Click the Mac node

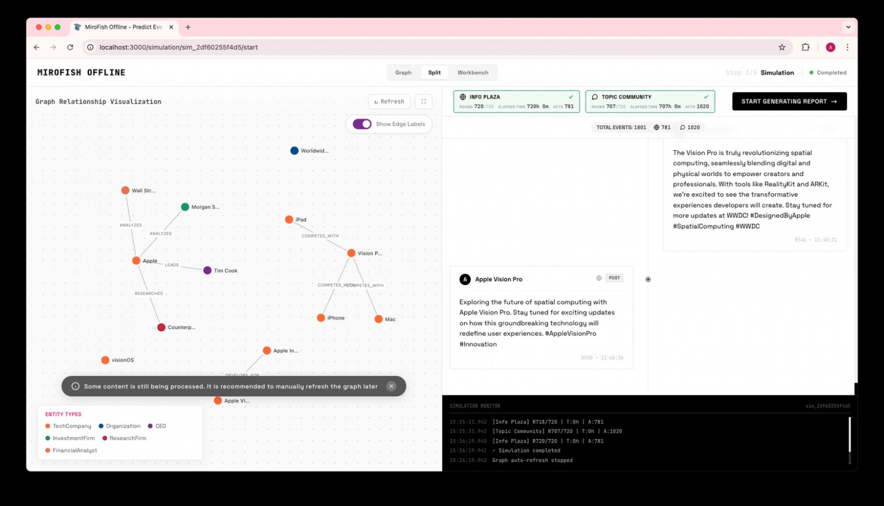(x=379, y=319)
